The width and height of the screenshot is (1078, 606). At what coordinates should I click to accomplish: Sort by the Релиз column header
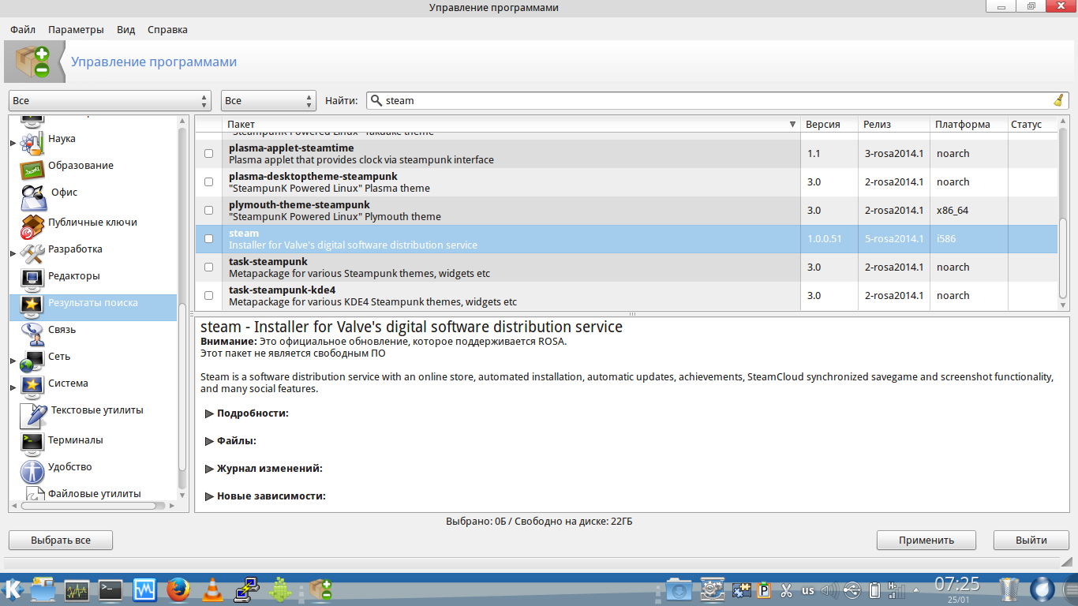click(894, 125)
